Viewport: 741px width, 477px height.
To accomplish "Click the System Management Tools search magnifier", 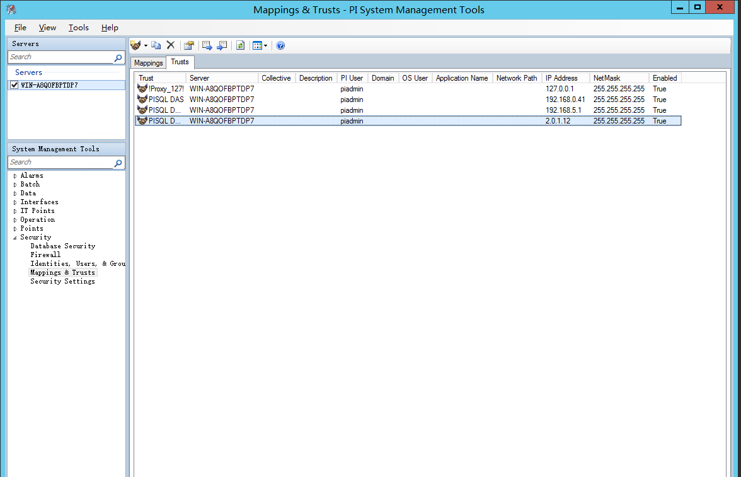I will tap(118, 163).
